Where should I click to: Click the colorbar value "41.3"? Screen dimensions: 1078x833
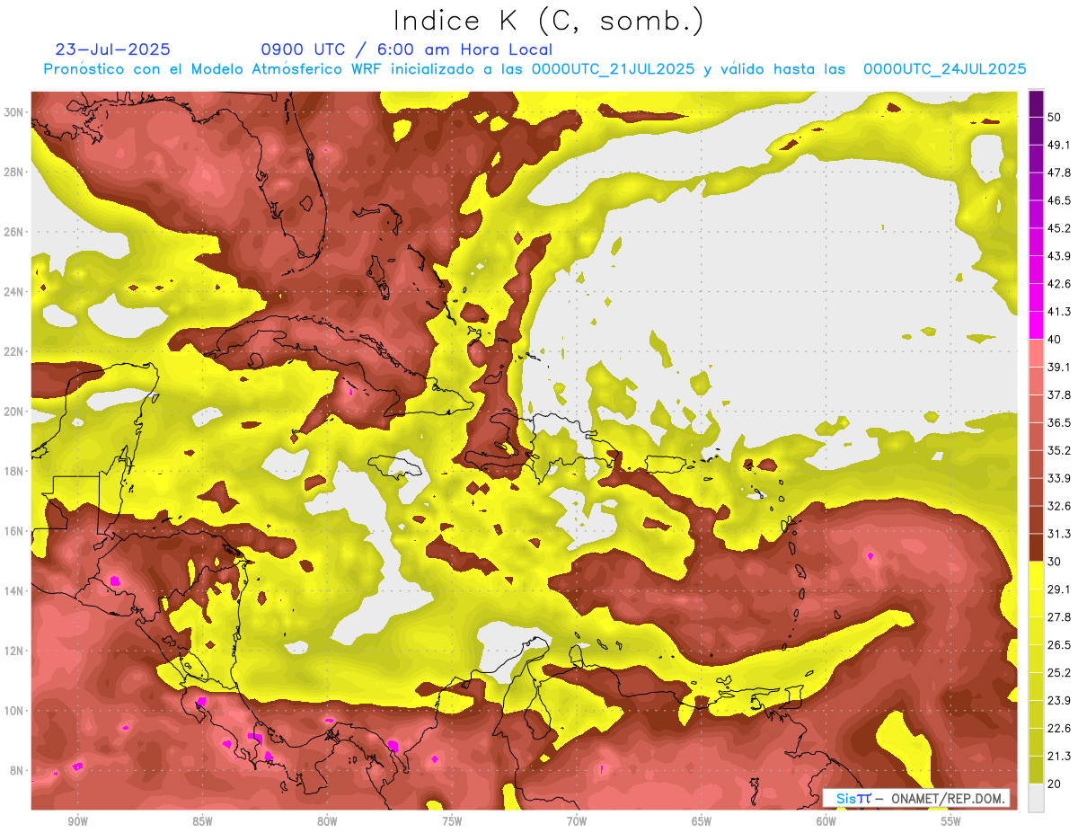(x=1059, y=312)
